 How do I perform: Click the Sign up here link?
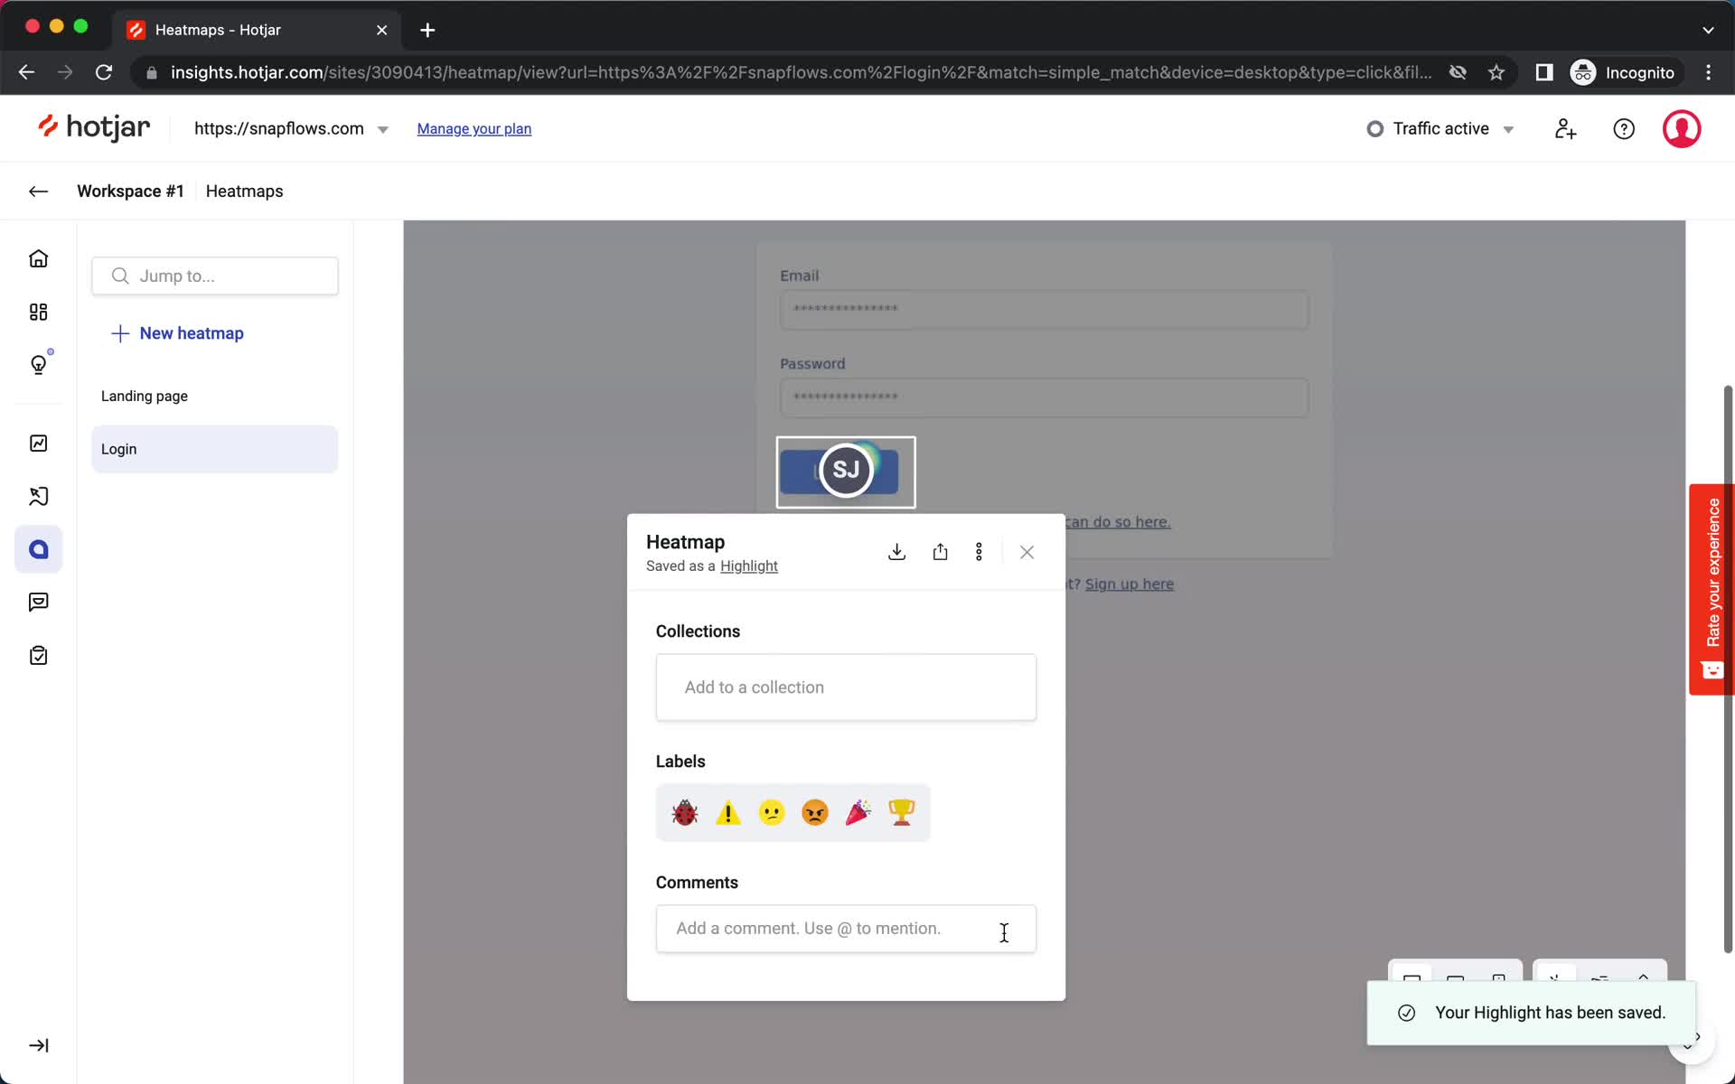click(x=1128, y=584)
